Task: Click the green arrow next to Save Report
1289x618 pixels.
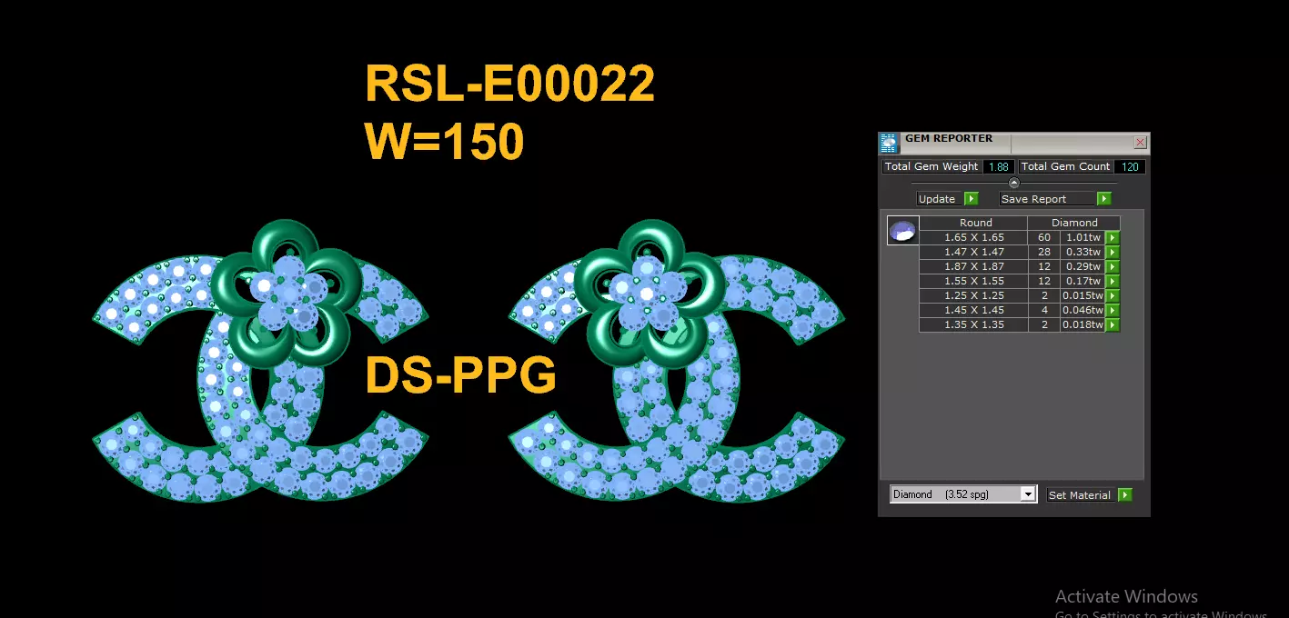Action: coord(1104,199)
